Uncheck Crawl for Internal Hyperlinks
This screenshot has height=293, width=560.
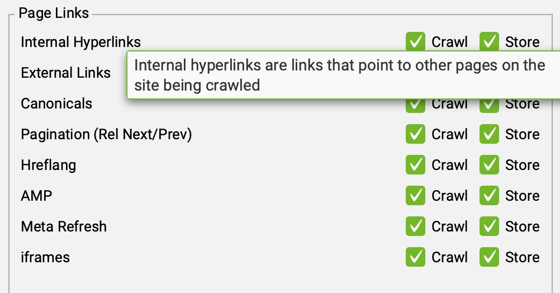pyautogui.click(x=415, y=42)
